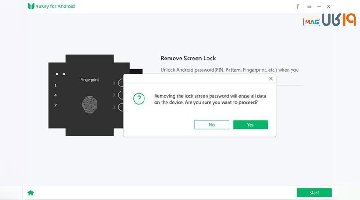
Task: Click the green question mark icon
Action: pyautogui.click(x=139, y=99)
